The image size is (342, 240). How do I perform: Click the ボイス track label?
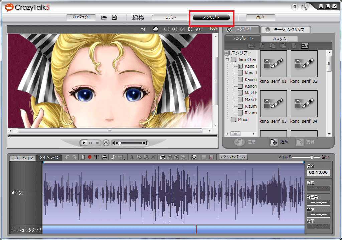click(17, 193)
